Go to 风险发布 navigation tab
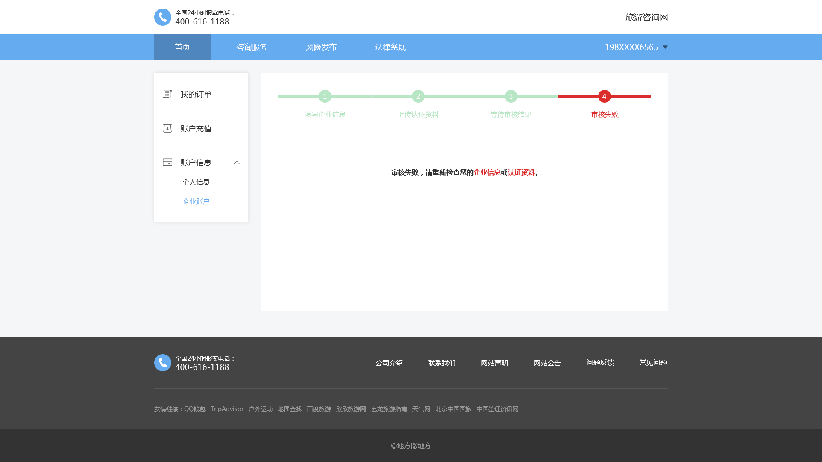822x462 pixels. coord(321,47)
